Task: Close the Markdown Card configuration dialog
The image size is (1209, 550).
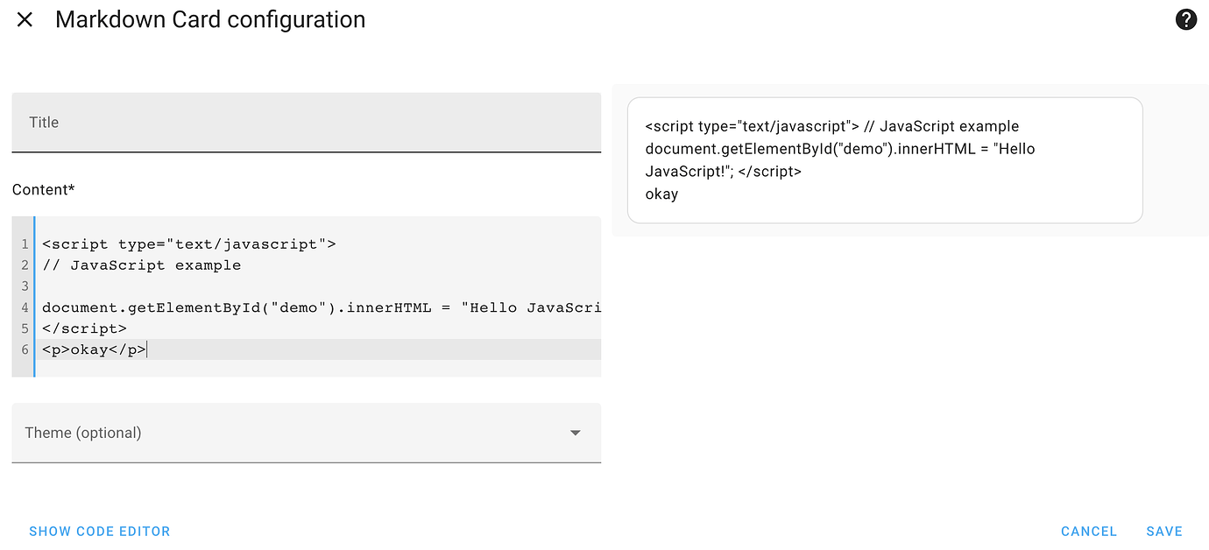Action: coord(25,19)
